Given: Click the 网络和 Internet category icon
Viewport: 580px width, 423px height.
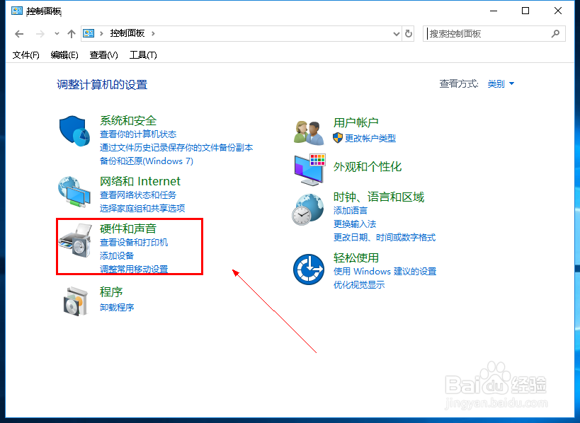Looking at the screenshot, I should pos(74,191).
